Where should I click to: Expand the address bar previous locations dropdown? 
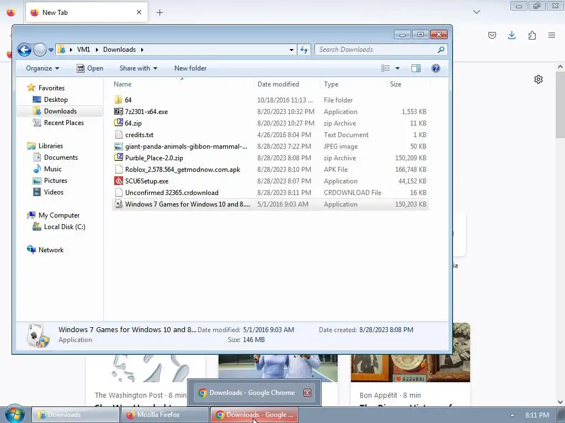(x=291, y=50)
